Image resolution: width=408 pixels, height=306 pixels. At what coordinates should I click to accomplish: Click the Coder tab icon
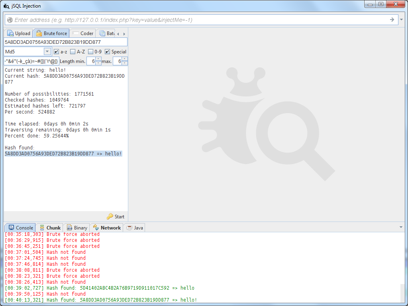[x=76, y=33]
